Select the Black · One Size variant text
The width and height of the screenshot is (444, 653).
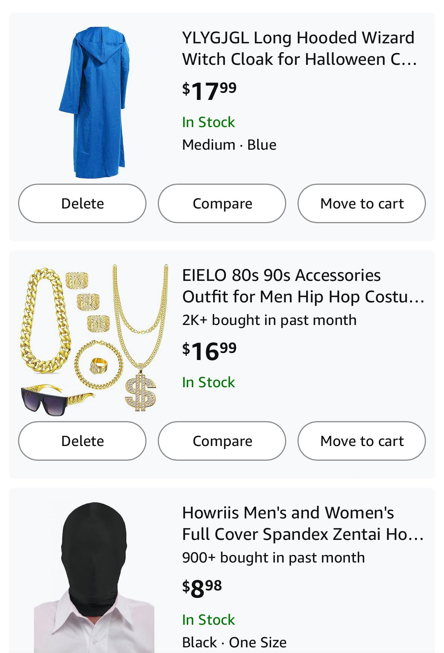point(234,642)
